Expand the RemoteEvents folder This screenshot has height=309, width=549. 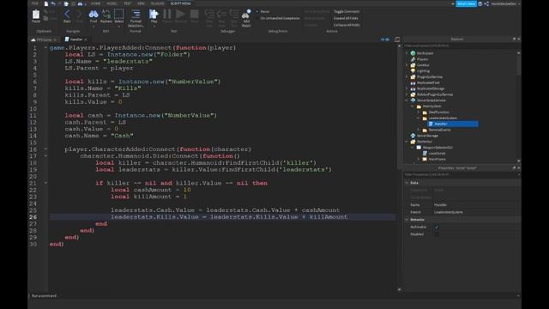pos(419,130)
